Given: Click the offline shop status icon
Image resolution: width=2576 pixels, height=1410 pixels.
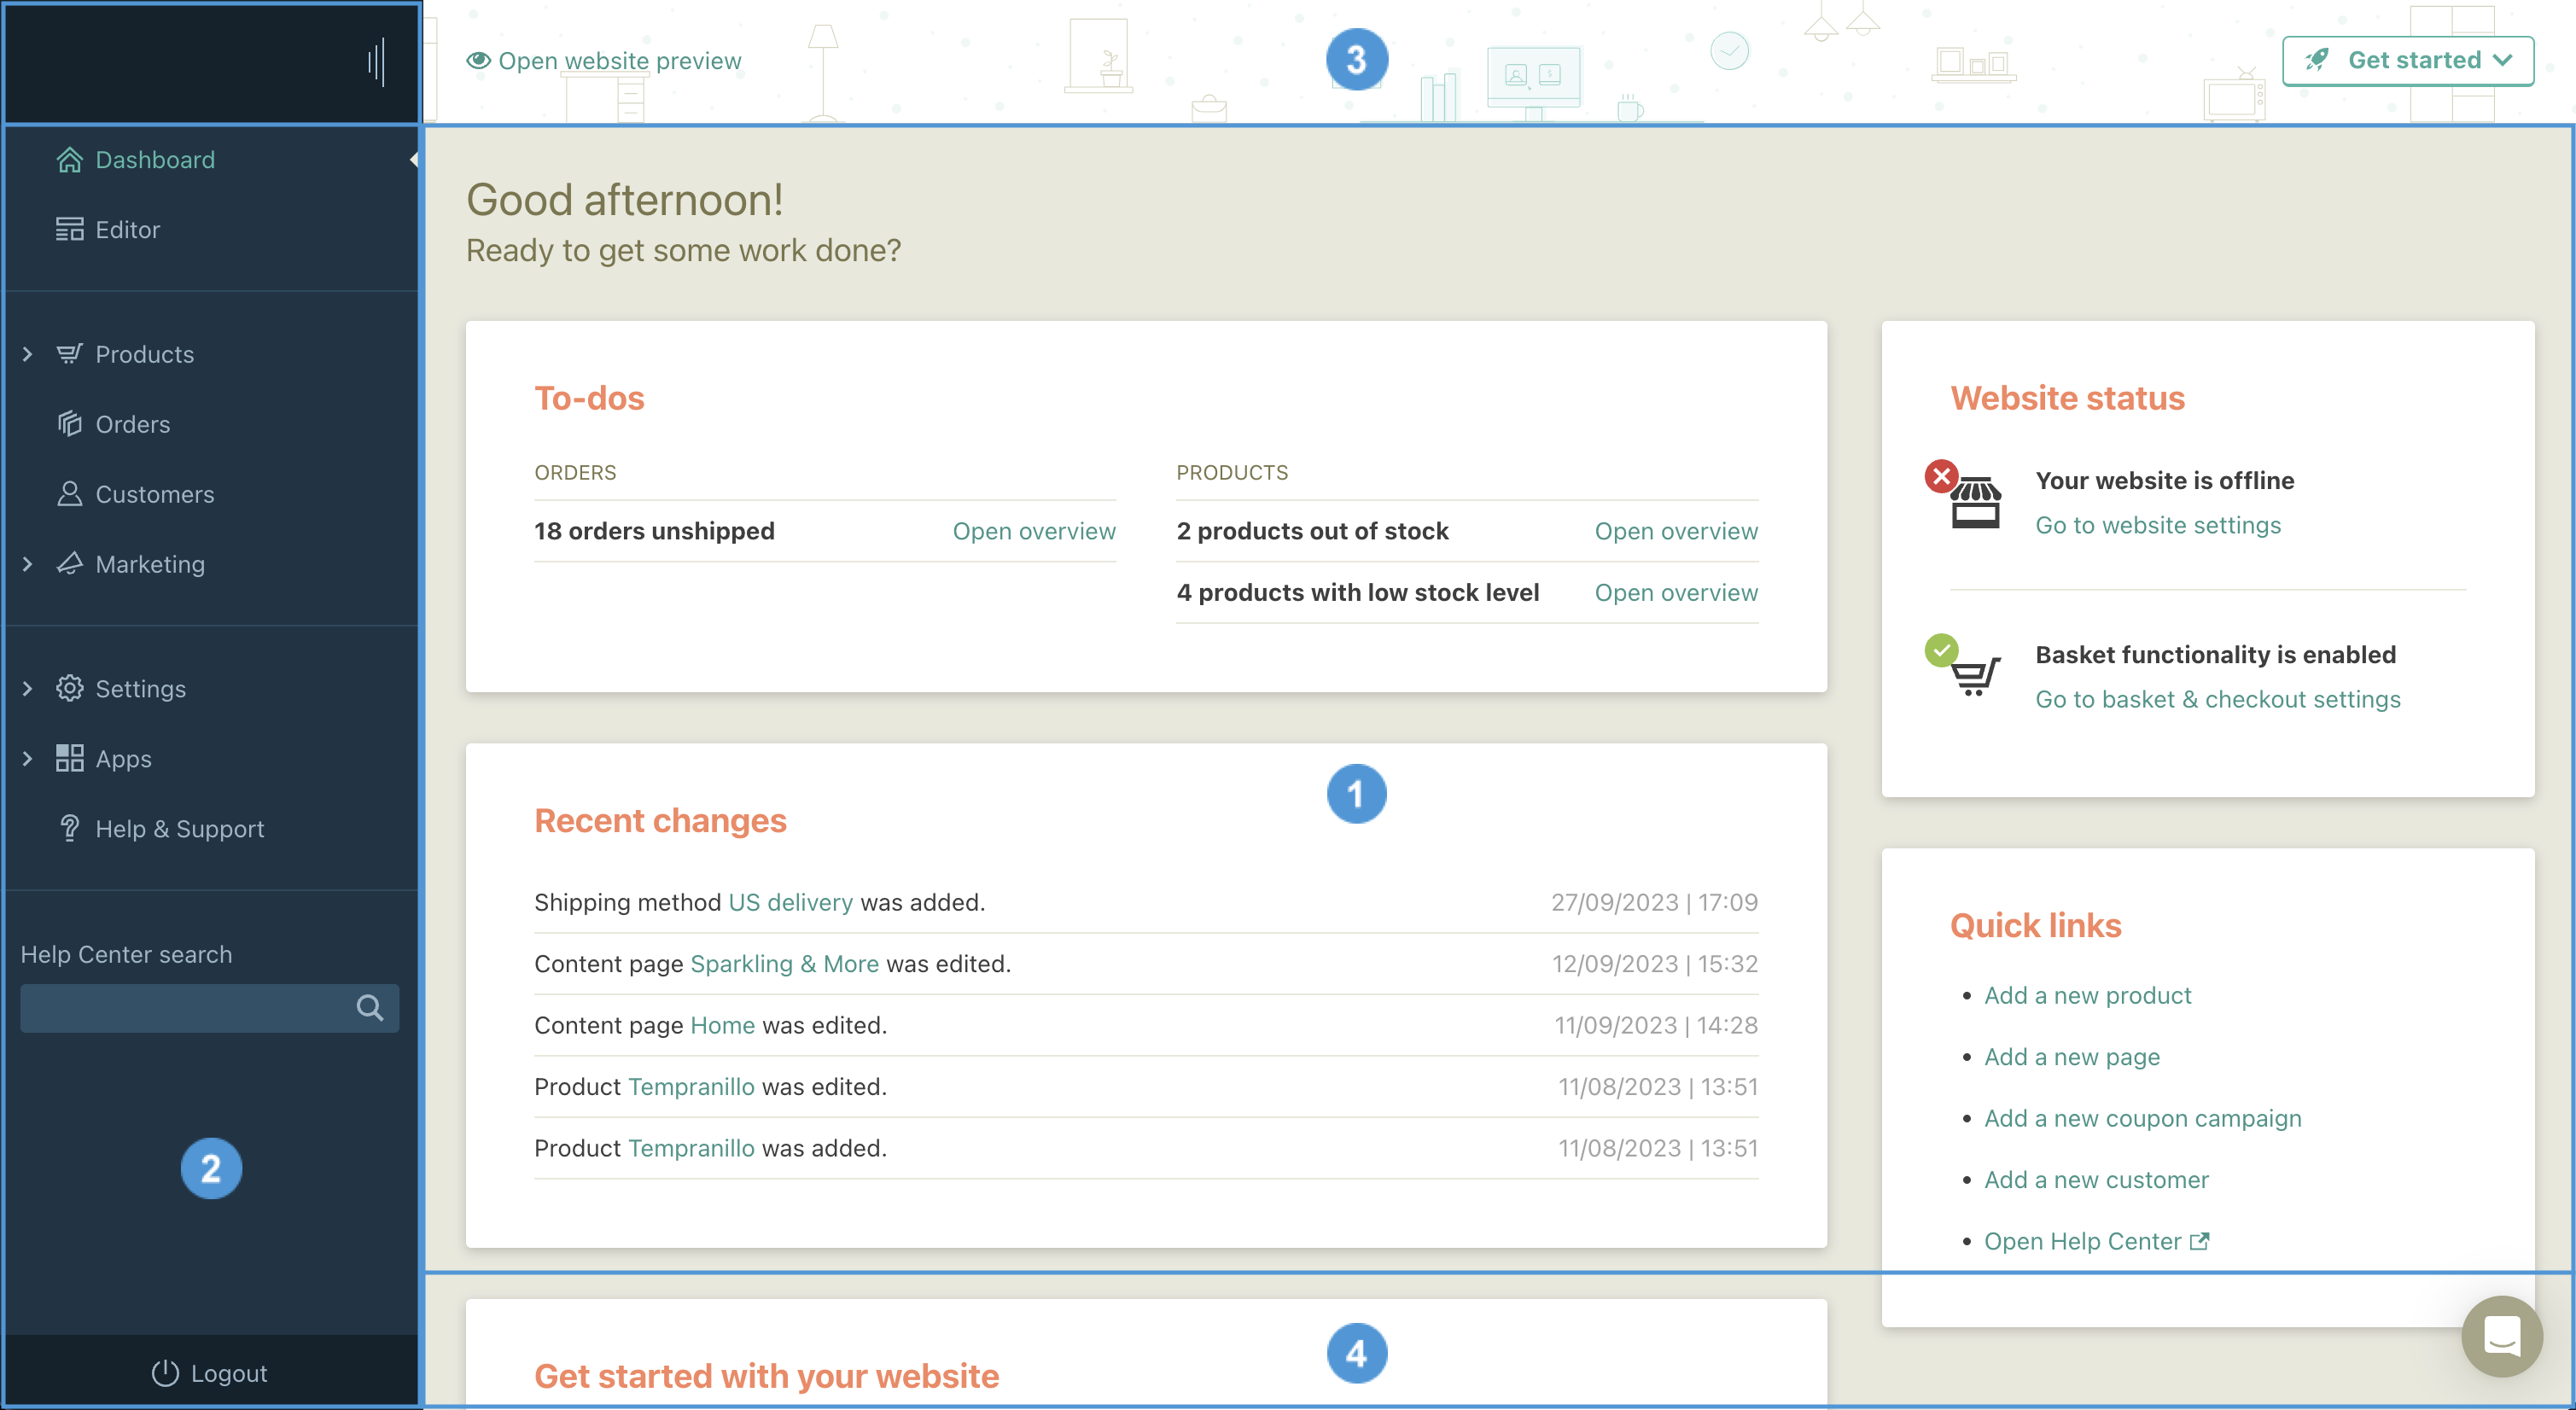Looking at the screenshot, I should 1964,494.
